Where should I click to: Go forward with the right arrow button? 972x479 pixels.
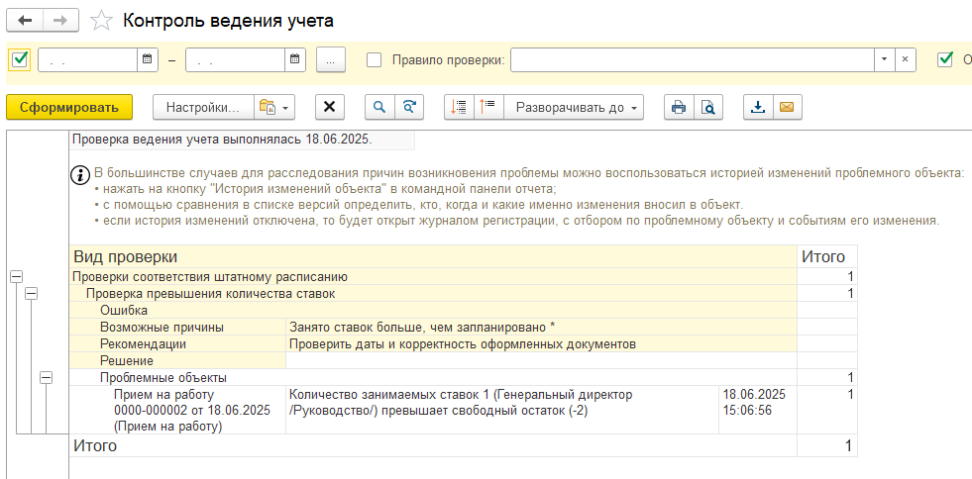(x=60, y=21)
